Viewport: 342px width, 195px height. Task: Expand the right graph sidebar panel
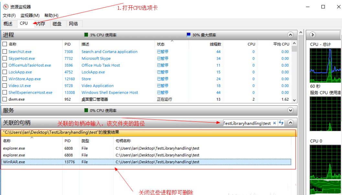coord(312,35)
